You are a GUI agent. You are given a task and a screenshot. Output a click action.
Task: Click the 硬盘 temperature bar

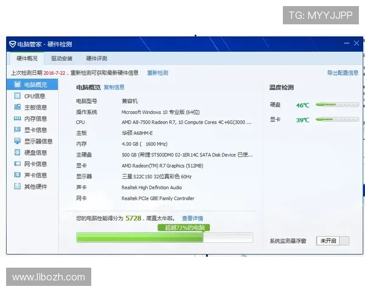click(337, 105)
